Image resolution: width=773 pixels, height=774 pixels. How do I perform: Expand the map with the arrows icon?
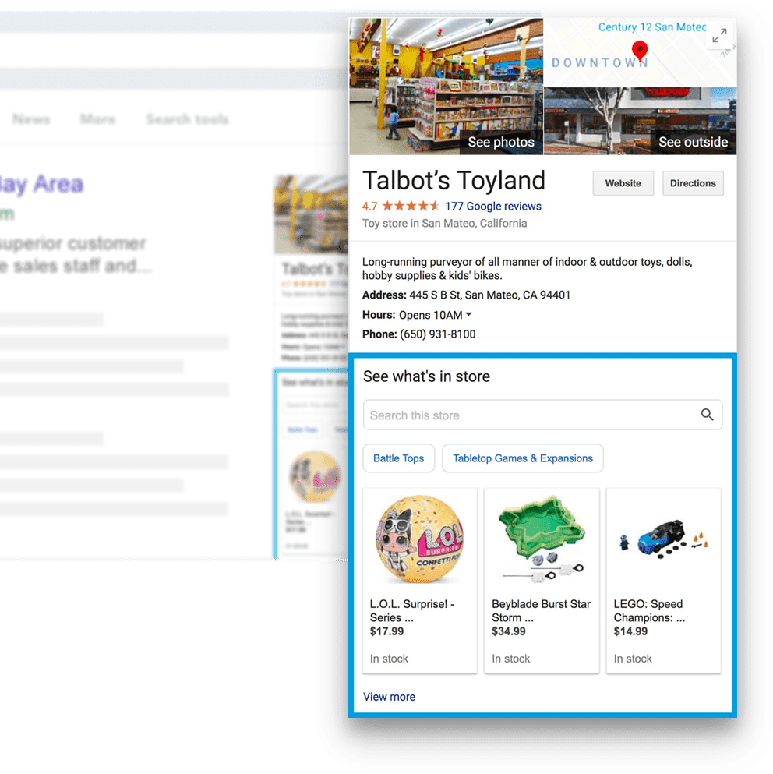point(719,36)
